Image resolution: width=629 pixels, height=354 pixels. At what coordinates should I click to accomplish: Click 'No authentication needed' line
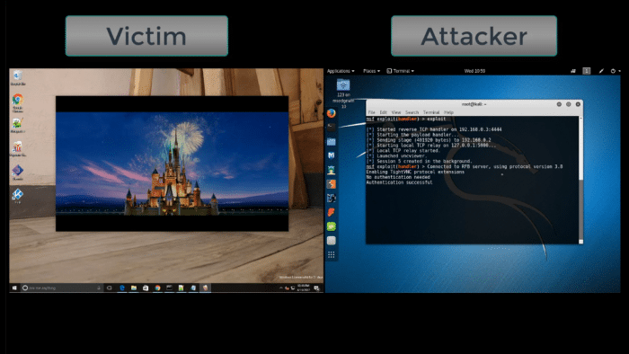(398, 177)
